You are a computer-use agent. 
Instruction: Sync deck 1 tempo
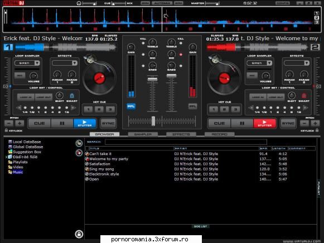click(108, 123)
